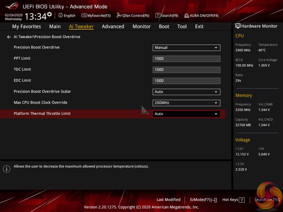Expand Platform Thermal Throttle Limit dropdown
This screenshot has width=283, height=212.
[x=186, y=114]
